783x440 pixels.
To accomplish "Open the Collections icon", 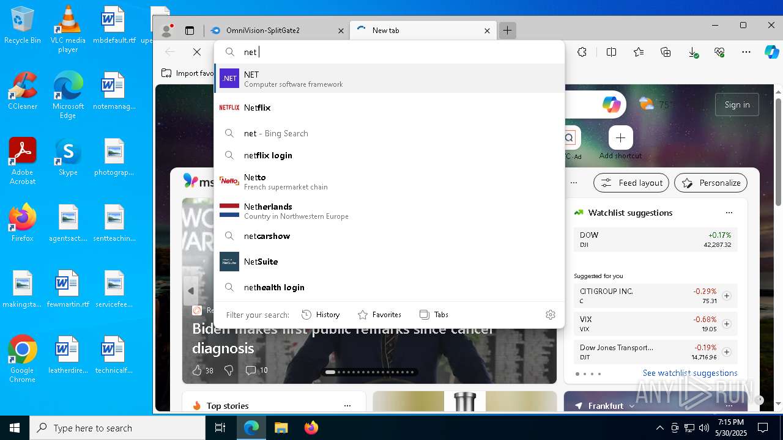I will (666, 52).
